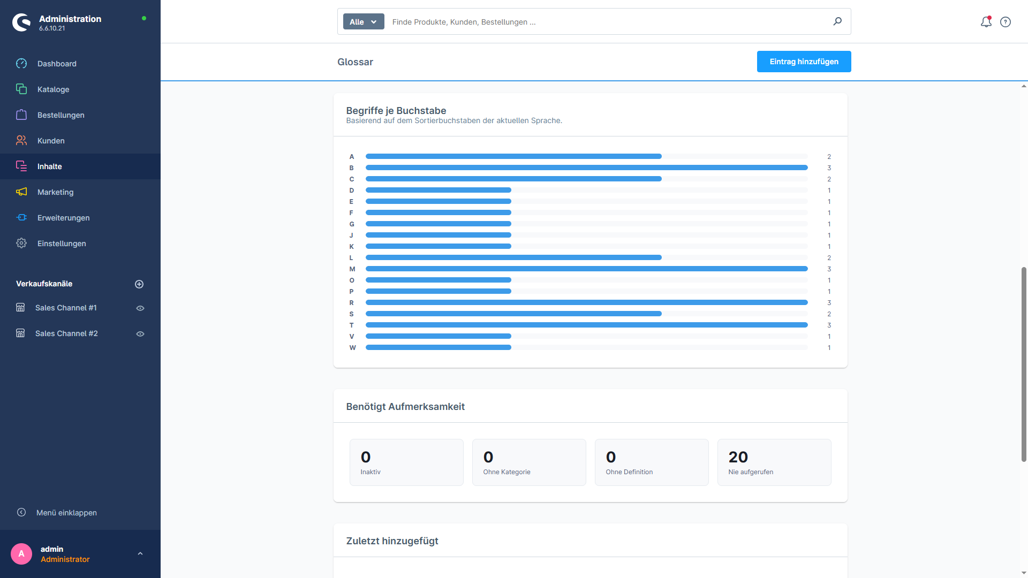Open the Alle search scope dropdown
This screenshot has height=578, width=1028.
click(364, 22)
